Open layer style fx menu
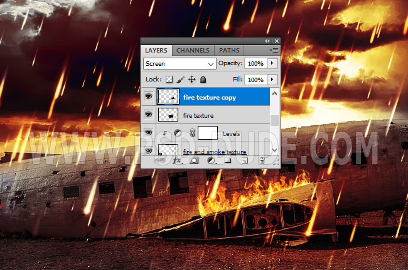Image resolution: width=408 pixels, height=270 pixels. coord(178,161)
